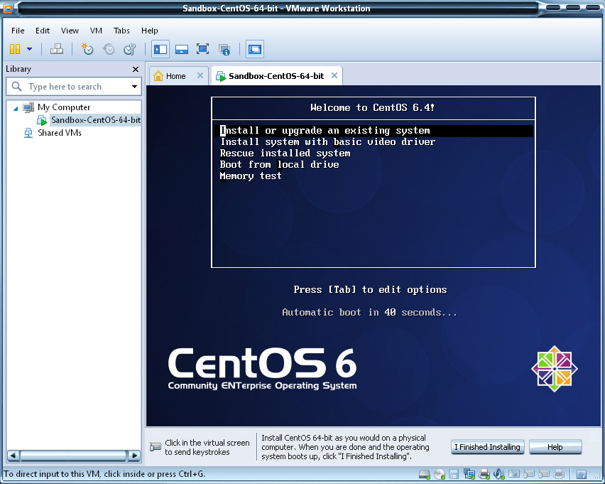The image size is (605, 484).
Task: Click the camera device status icon
Action: tap(513, 473)
